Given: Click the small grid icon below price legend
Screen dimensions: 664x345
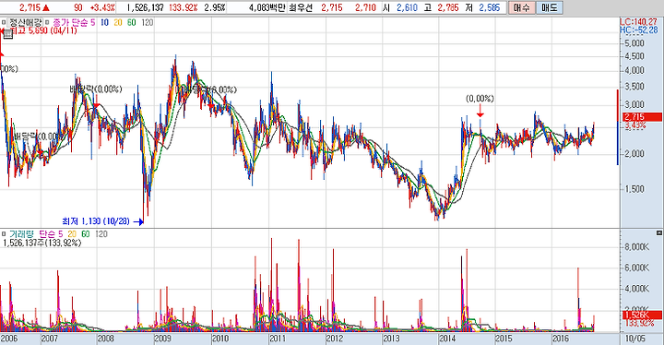Looking at the screenshot, I should tap(8, 34).
